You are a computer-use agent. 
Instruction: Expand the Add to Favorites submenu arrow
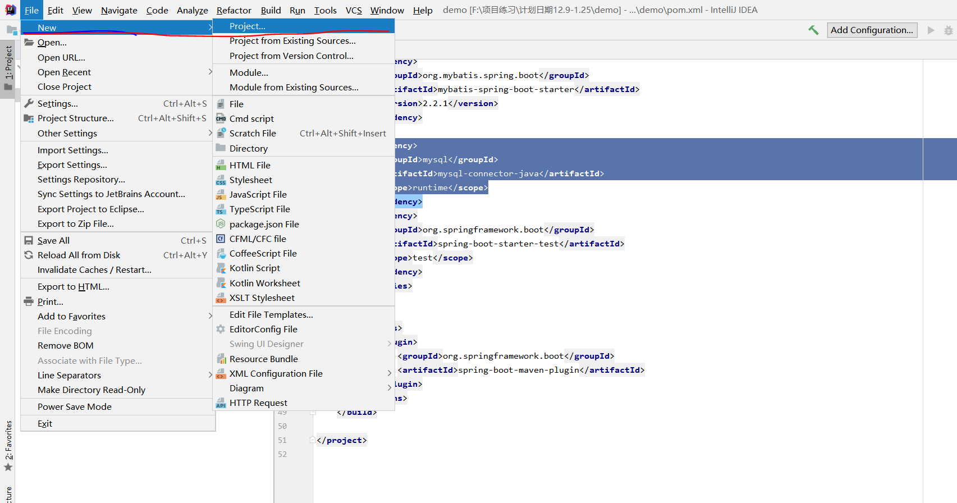210,316
